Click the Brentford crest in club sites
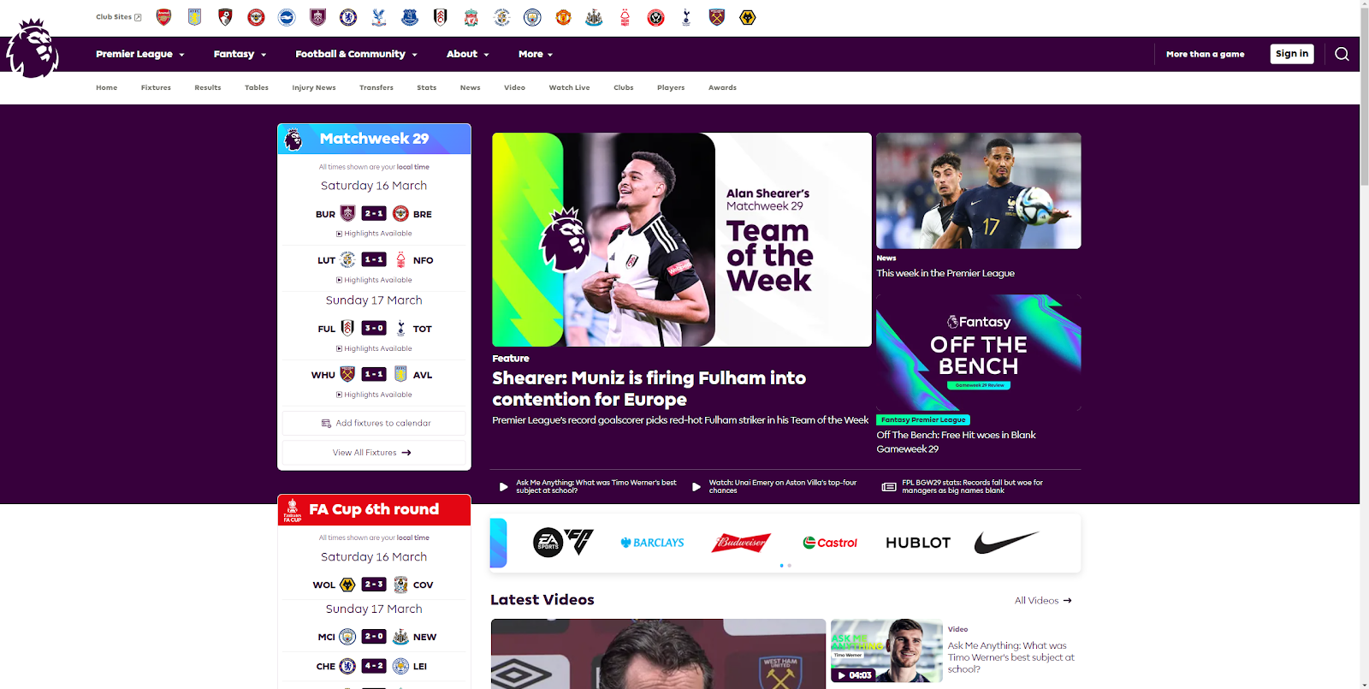 tap(256, 17)
